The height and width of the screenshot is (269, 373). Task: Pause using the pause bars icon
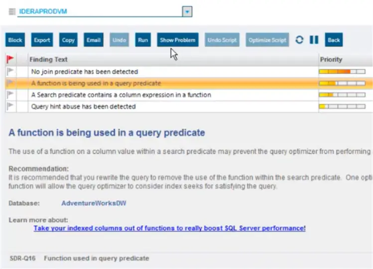point(314,40)
